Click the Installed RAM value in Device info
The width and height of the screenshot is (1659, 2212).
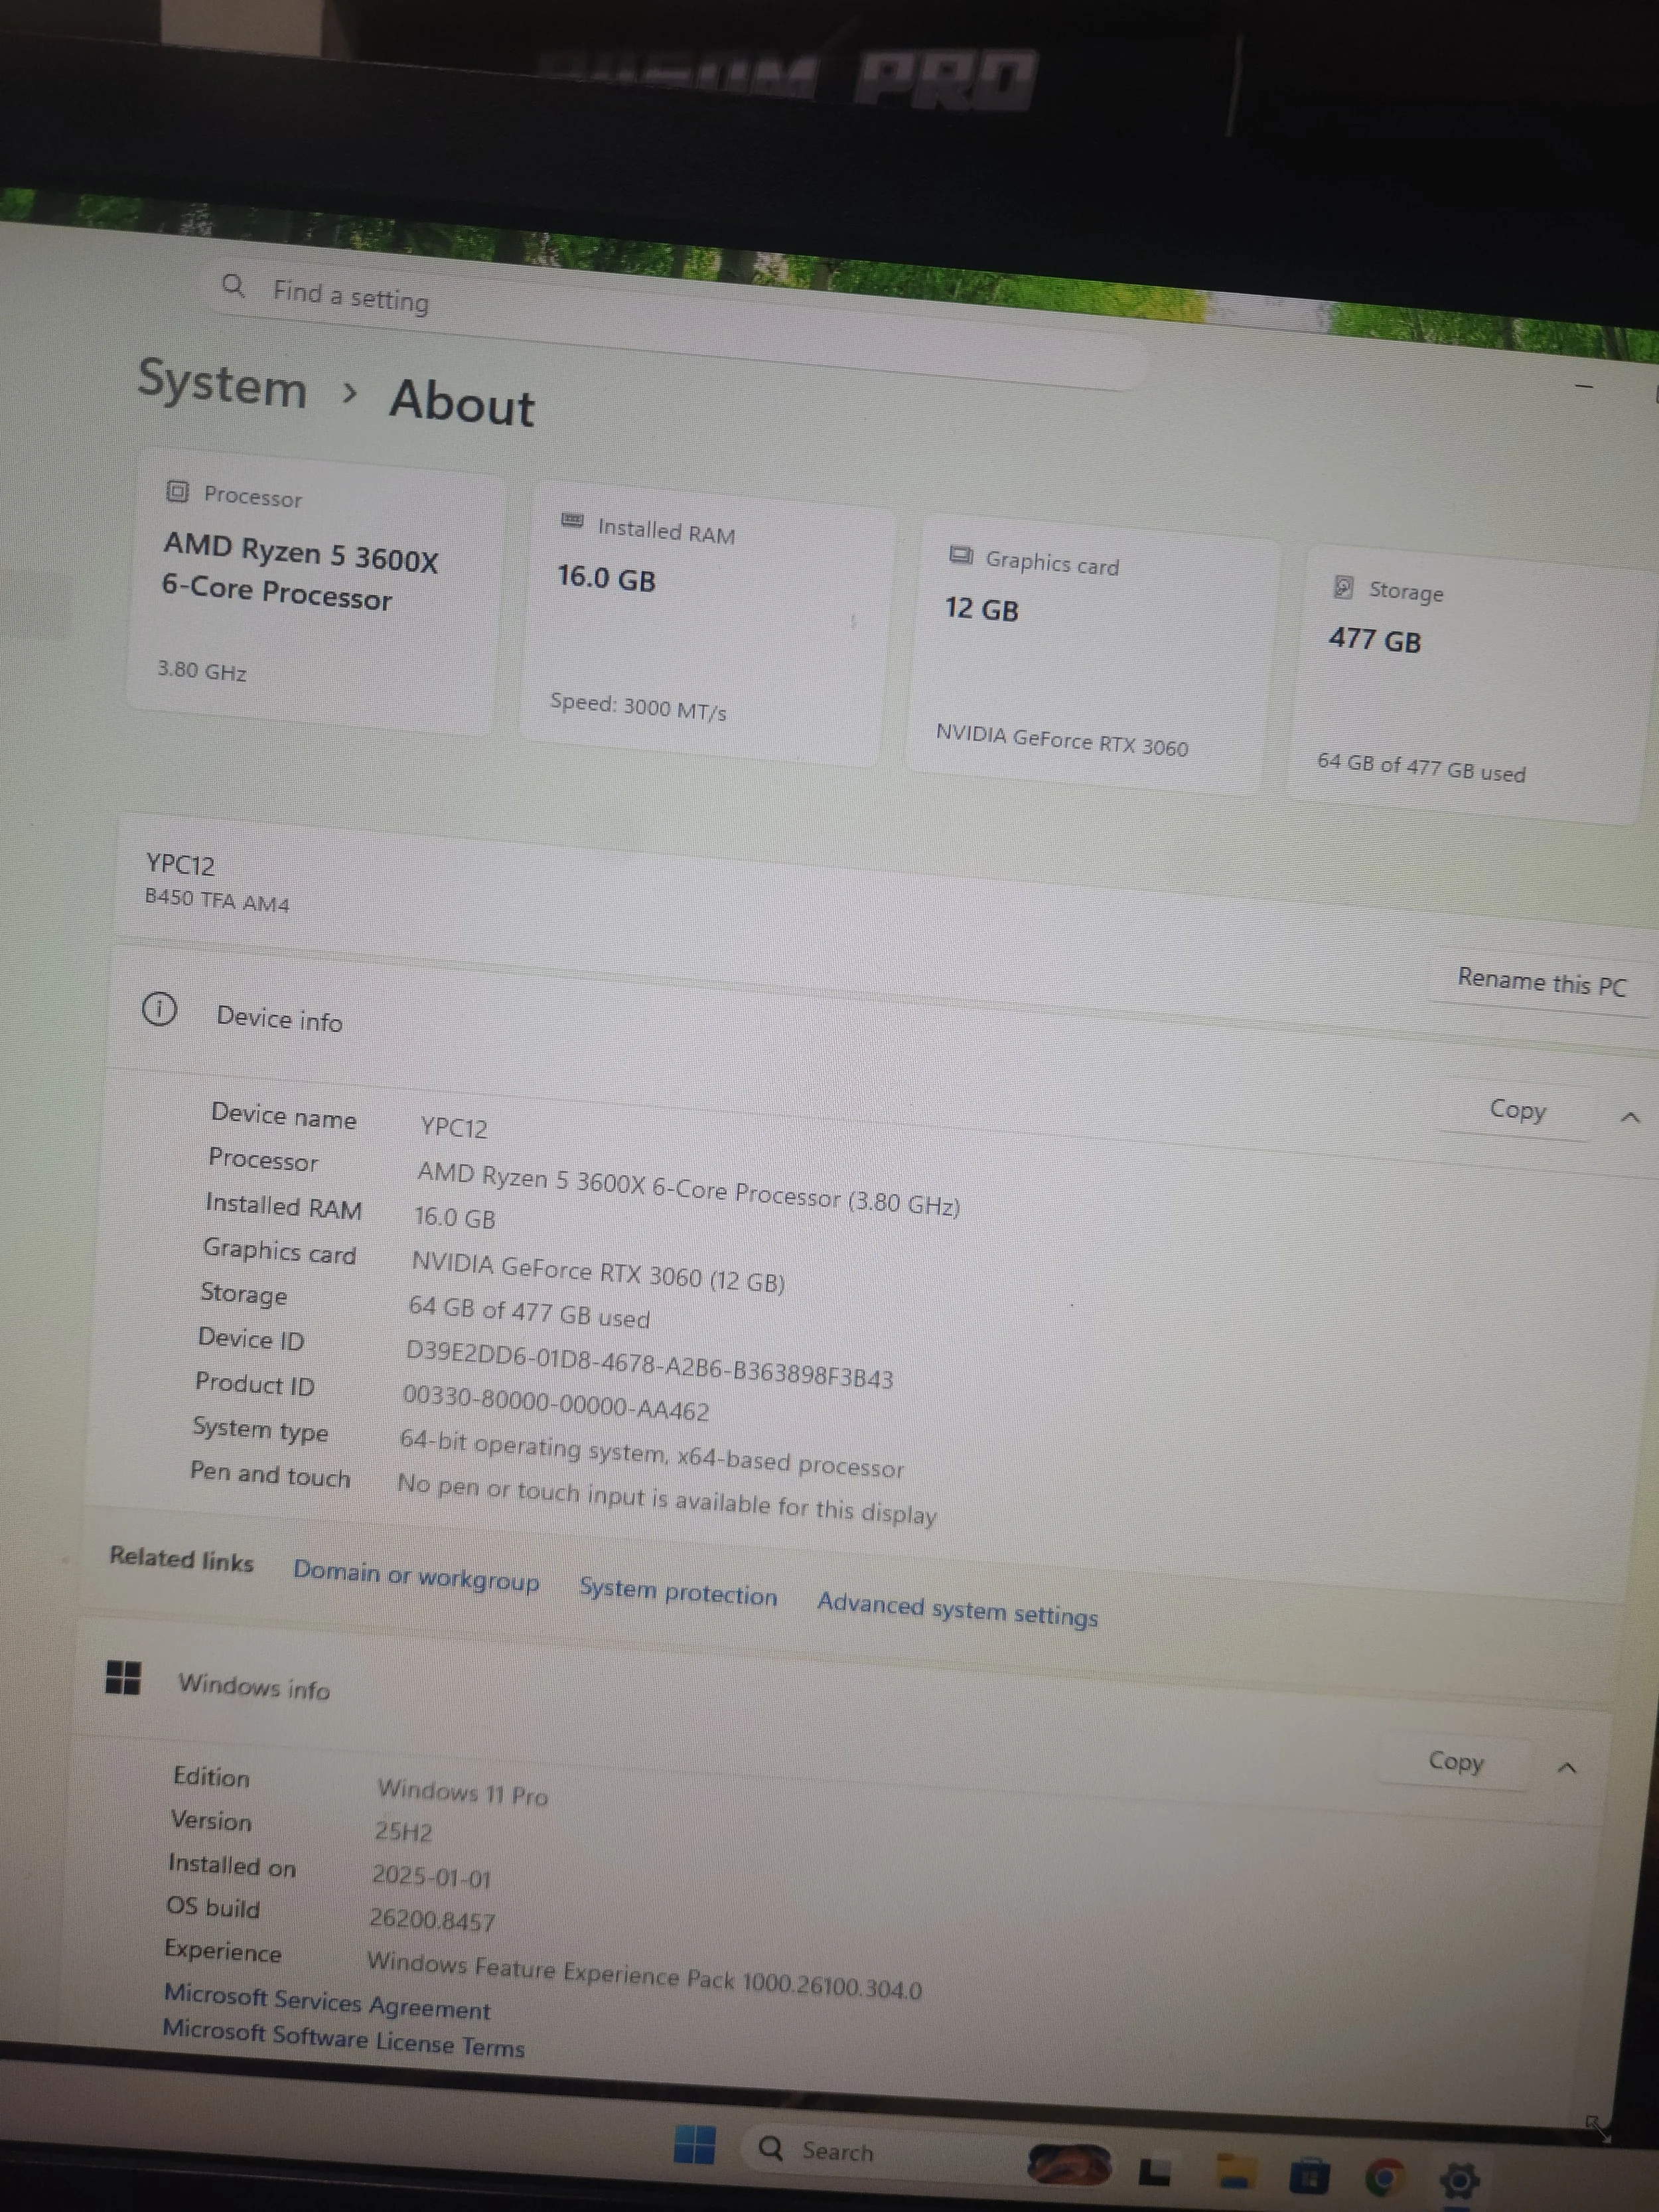point(455,1217)
